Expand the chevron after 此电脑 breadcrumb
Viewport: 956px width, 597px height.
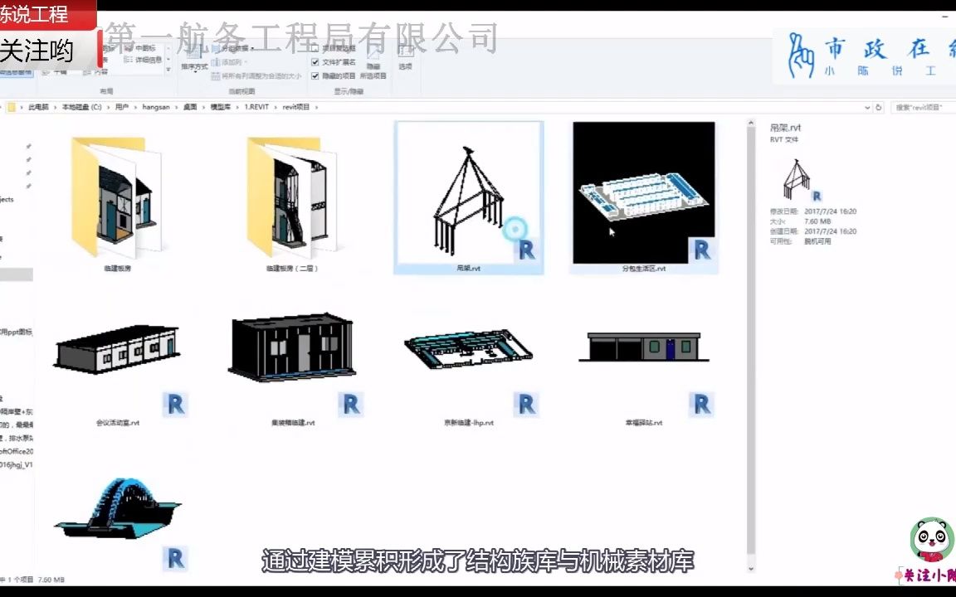(x=56, y=107)
